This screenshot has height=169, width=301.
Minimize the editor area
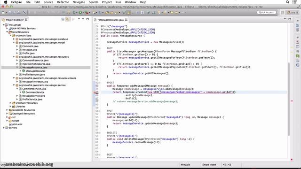[x=285, y=19]
